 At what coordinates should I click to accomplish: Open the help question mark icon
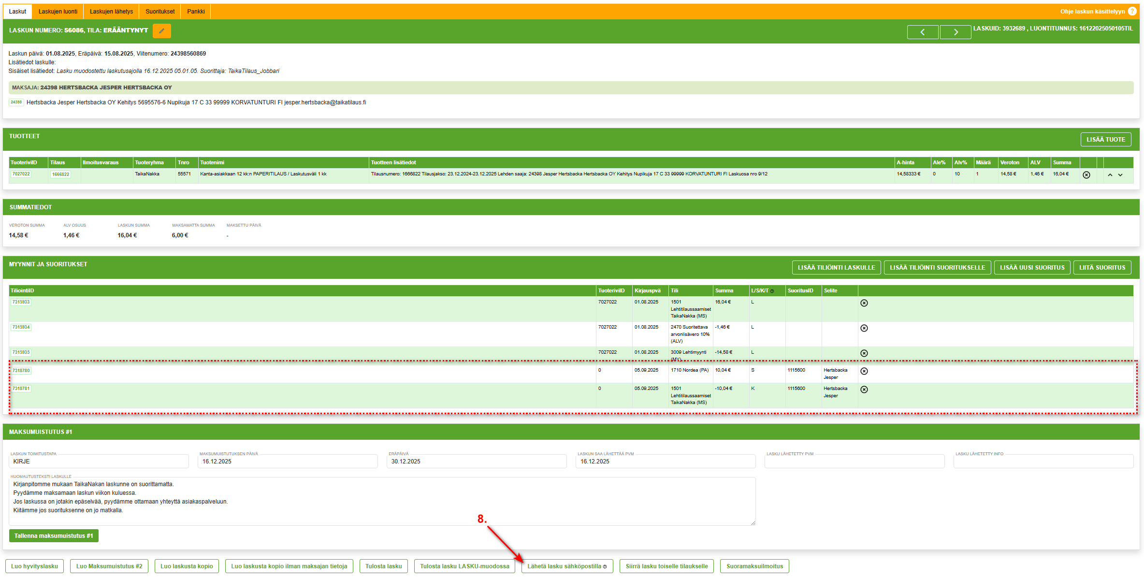(x=1132, y=11)
